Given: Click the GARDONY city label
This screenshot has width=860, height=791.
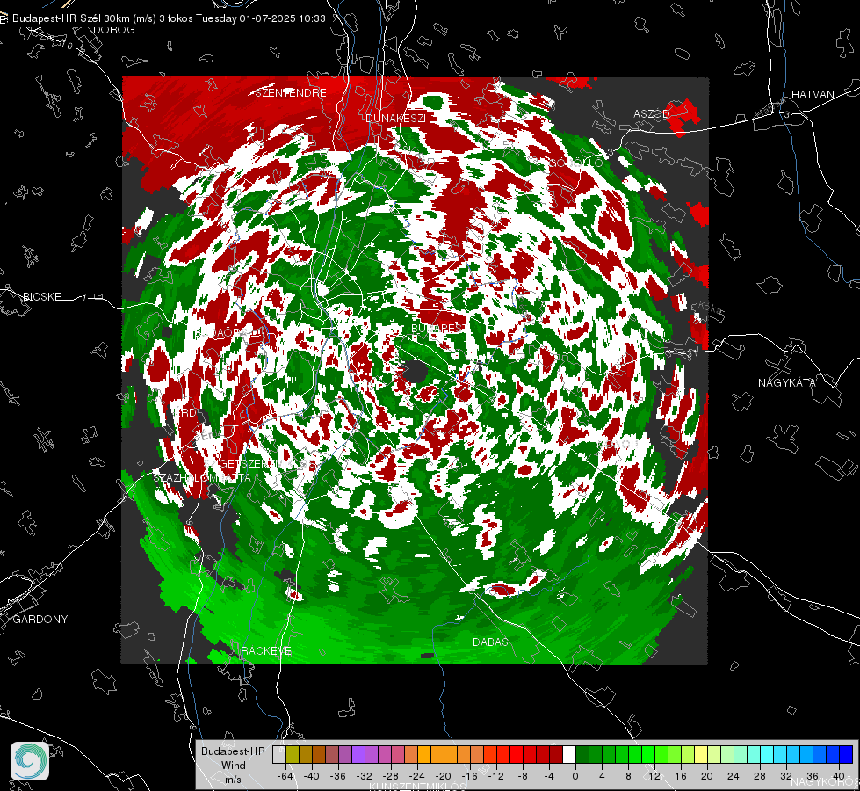Looking at the screenshot, I should (x=40, y=620).
